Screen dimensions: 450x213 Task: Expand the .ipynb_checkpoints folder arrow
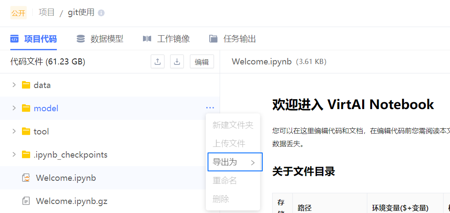[14, 155]
